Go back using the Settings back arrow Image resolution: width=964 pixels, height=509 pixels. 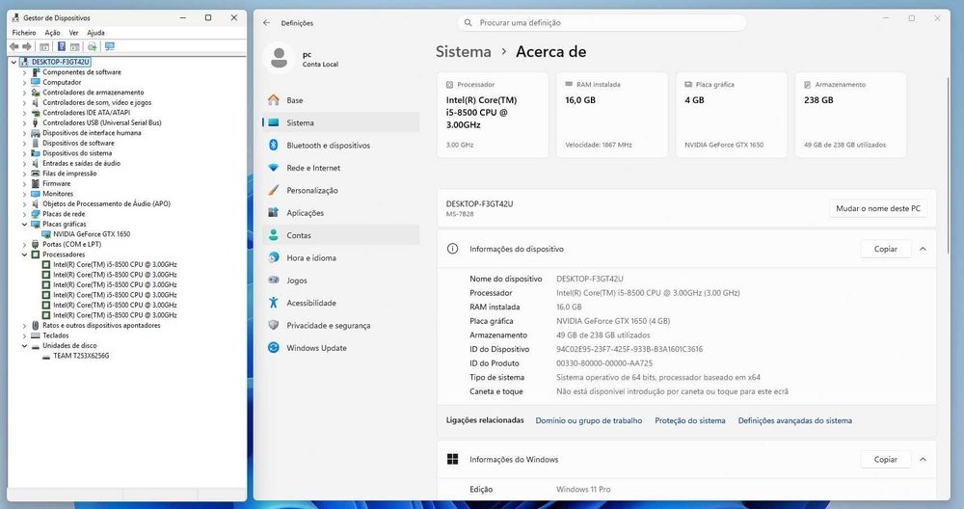(x=266, y=23)
